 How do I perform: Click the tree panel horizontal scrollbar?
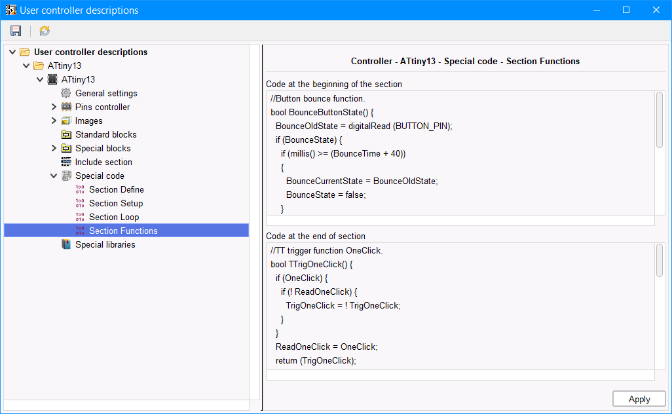click(x=126, y=405)
